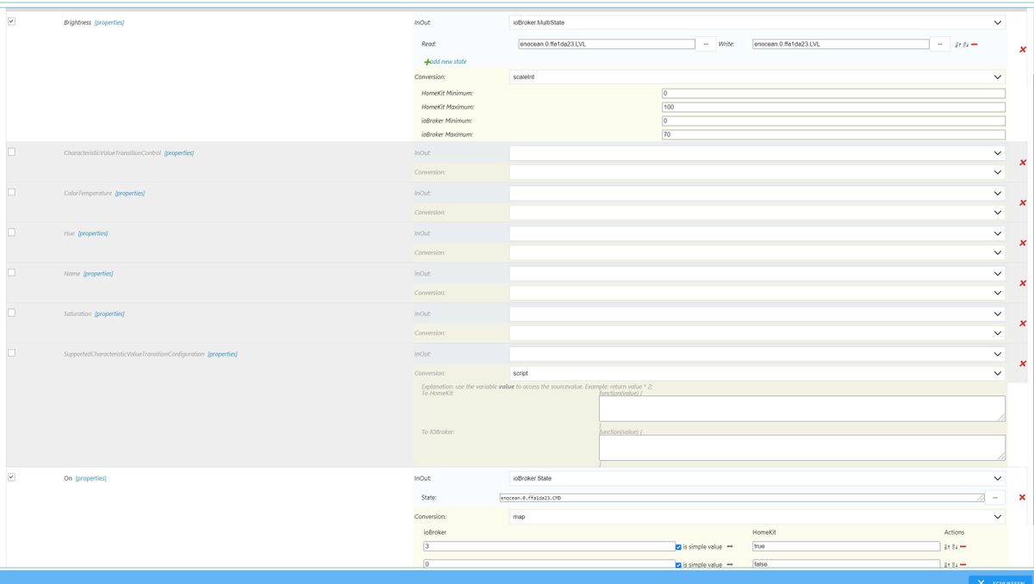Toggle 'is simple value' for map row 0
Screen dimensions: 1034x584
(678, 565)
